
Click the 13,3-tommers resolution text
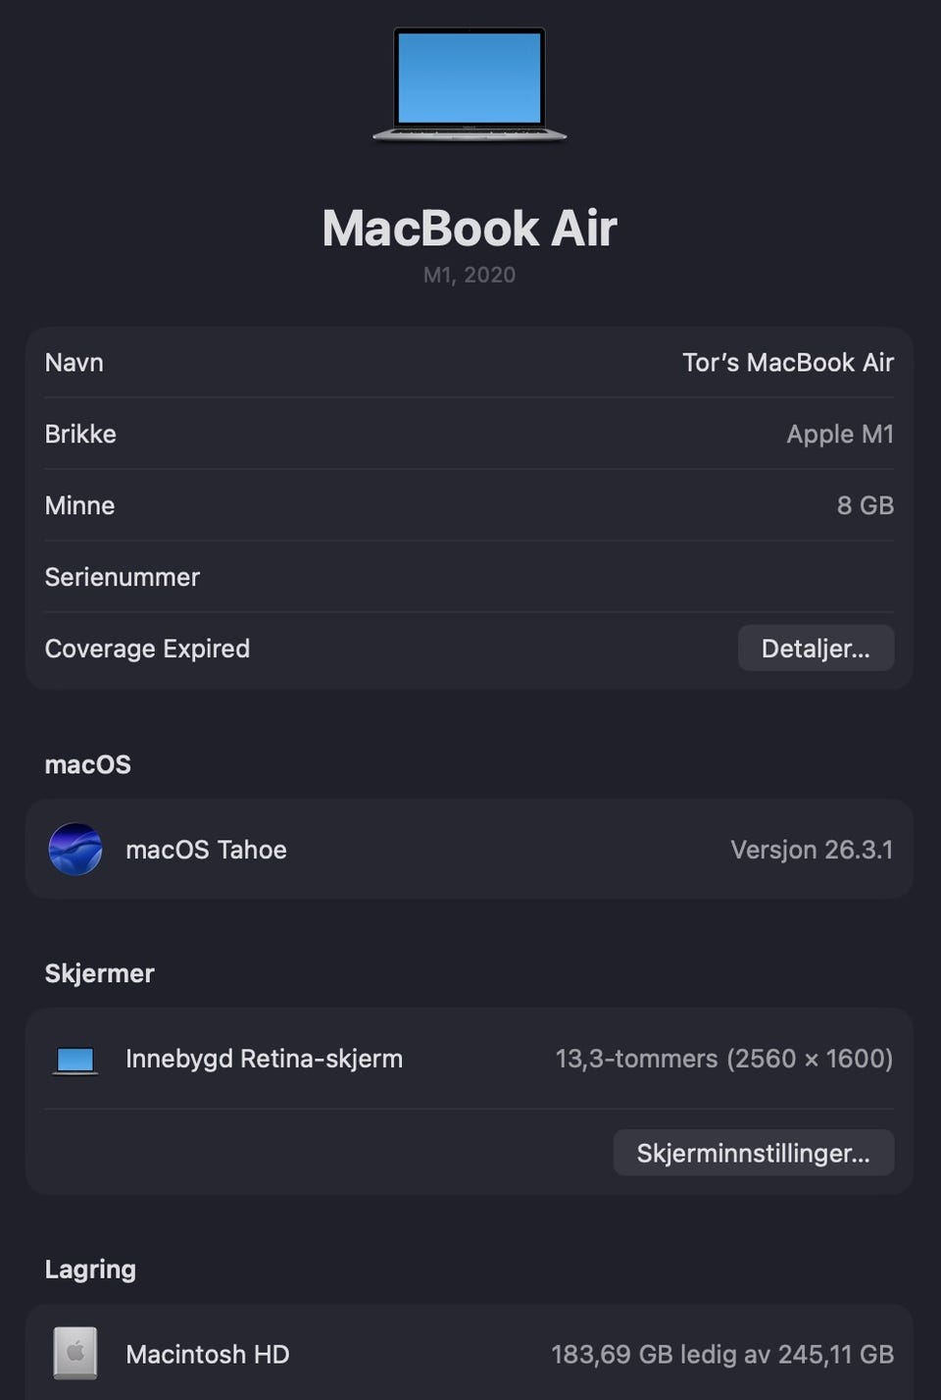pos(723,1060)
